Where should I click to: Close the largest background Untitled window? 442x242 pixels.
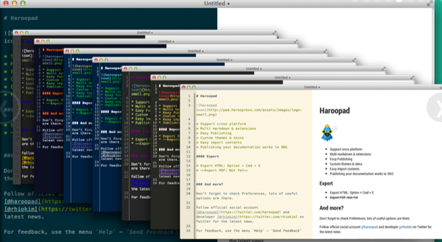pos(6,4)
